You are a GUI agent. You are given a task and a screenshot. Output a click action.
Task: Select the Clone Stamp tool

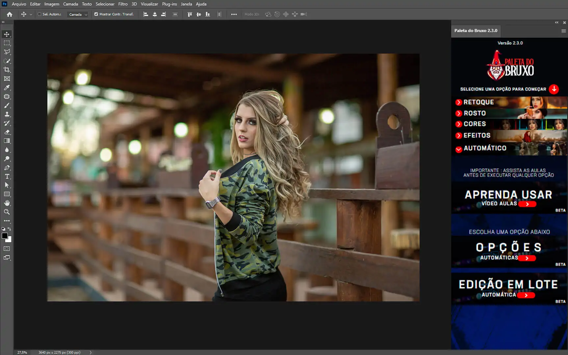pyautogui.click(x=7, y=114)
